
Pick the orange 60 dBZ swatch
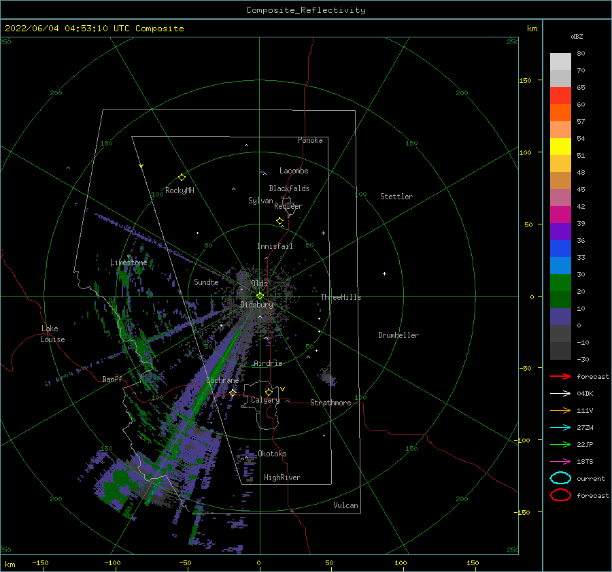click(x=560, y=112)
